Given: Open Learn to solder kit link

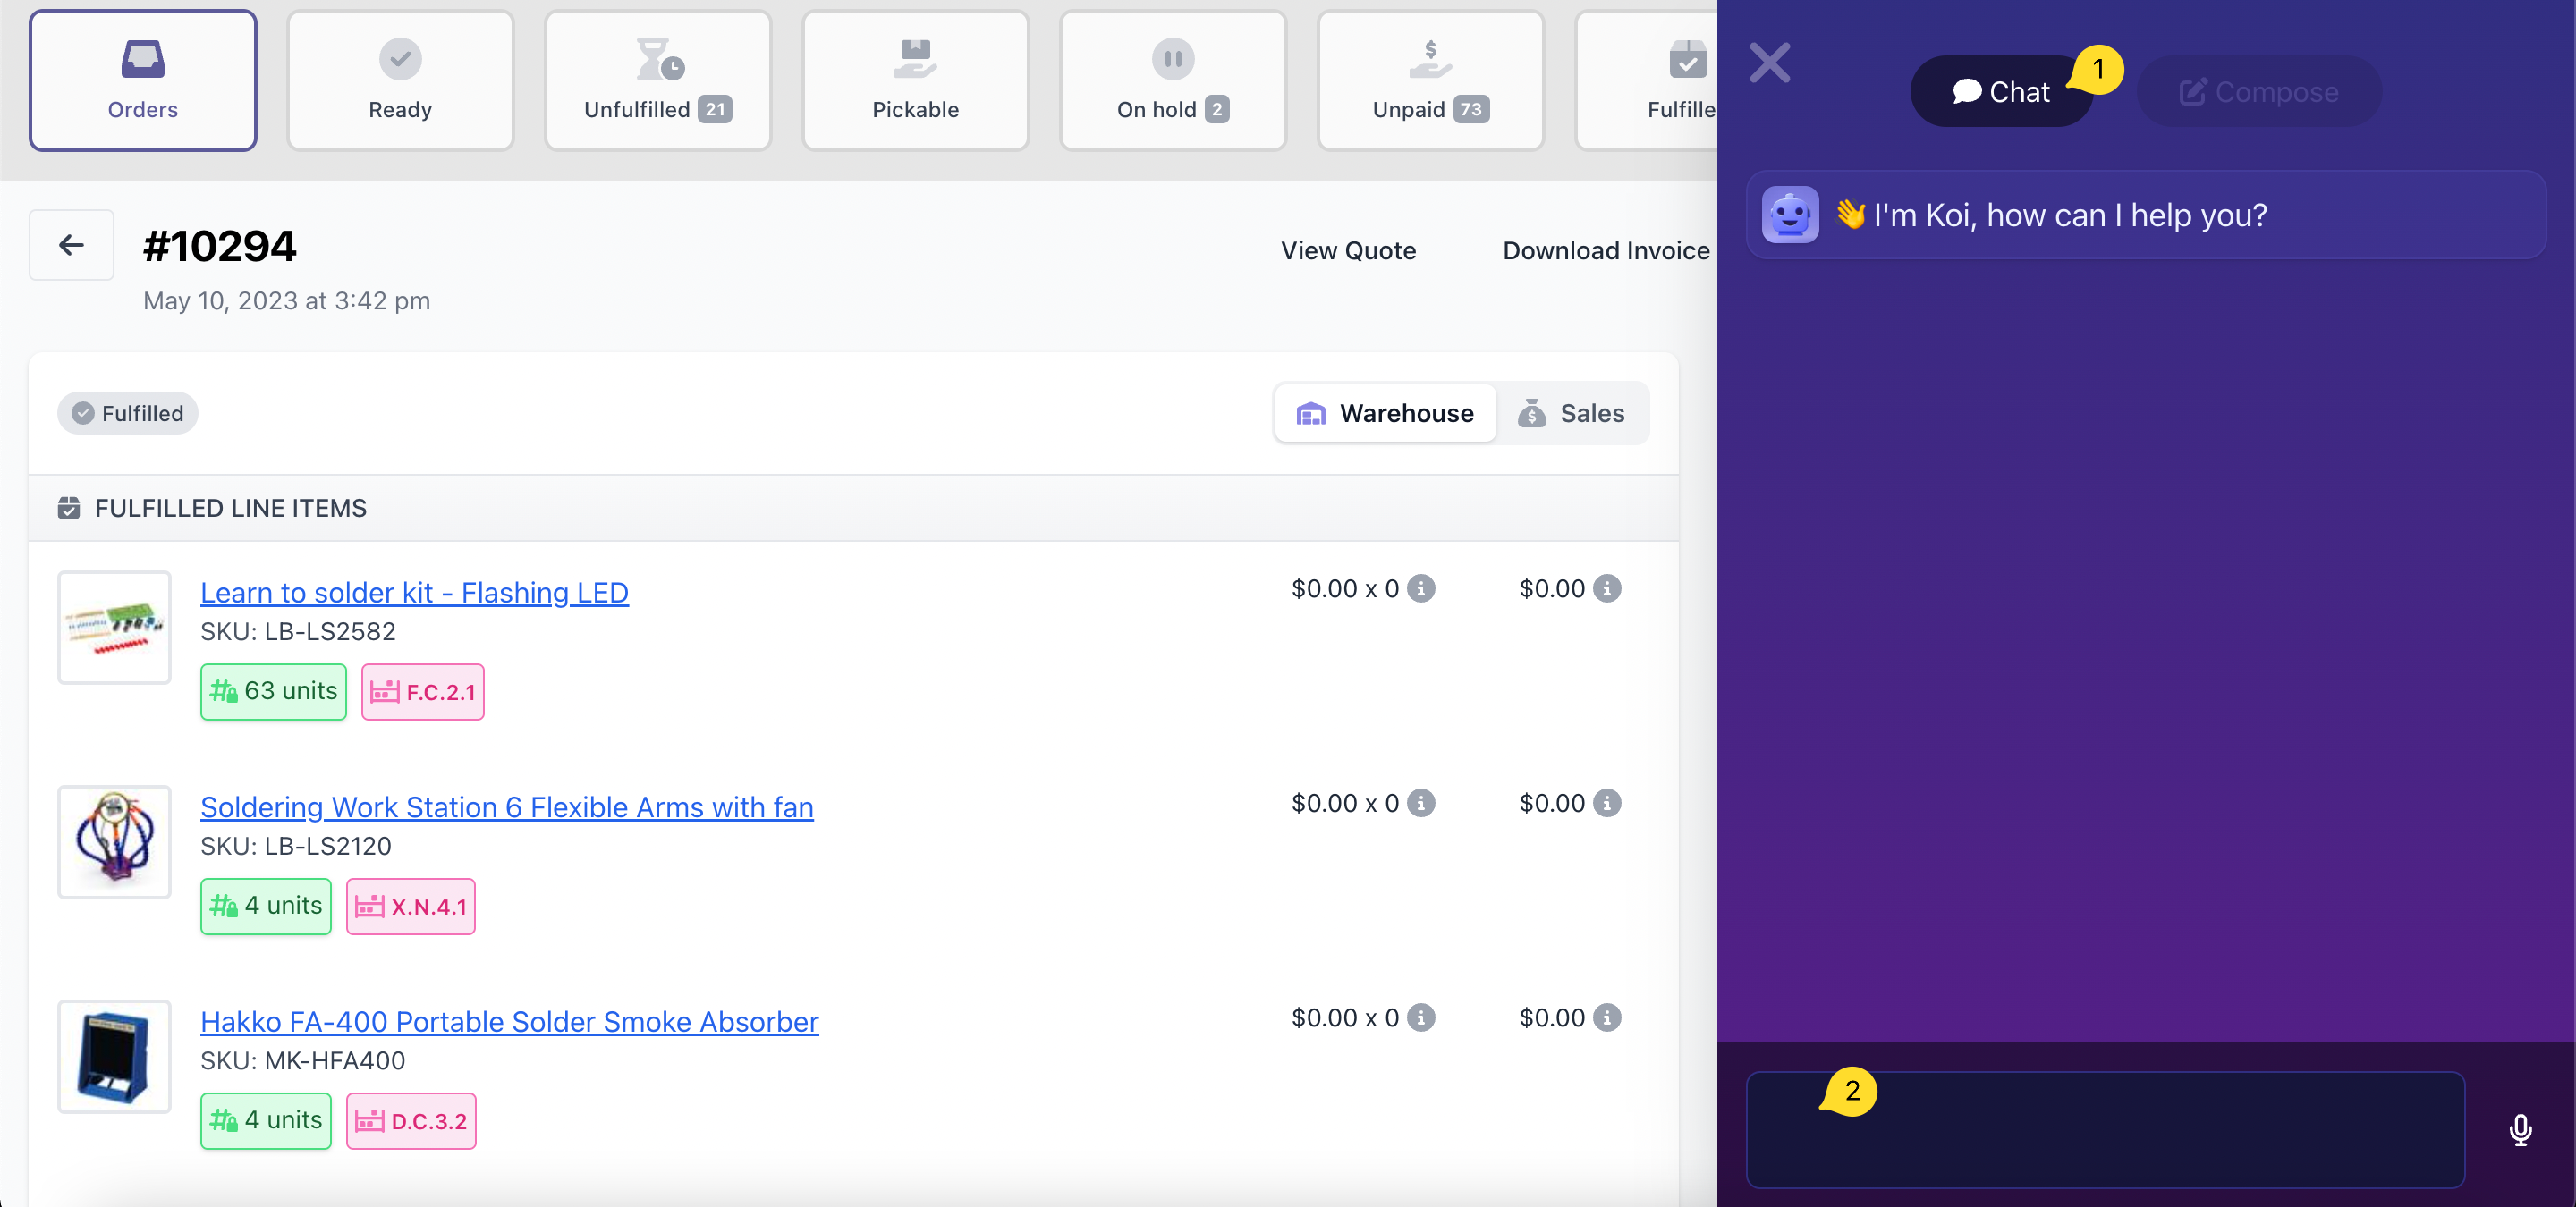Looking at the screenshot, I should click(x=414, y=593).
